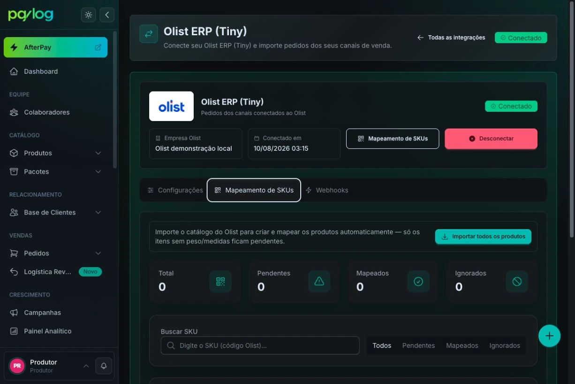The width and height of the screenshot is (575, 384).
Task: Filter SKUs by Ignorados
Action: pos(505,346)
